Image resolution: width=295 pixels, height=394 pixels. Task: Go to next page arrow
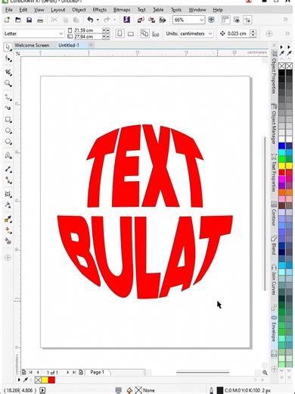pyautogui.click(x=67, y=372)
